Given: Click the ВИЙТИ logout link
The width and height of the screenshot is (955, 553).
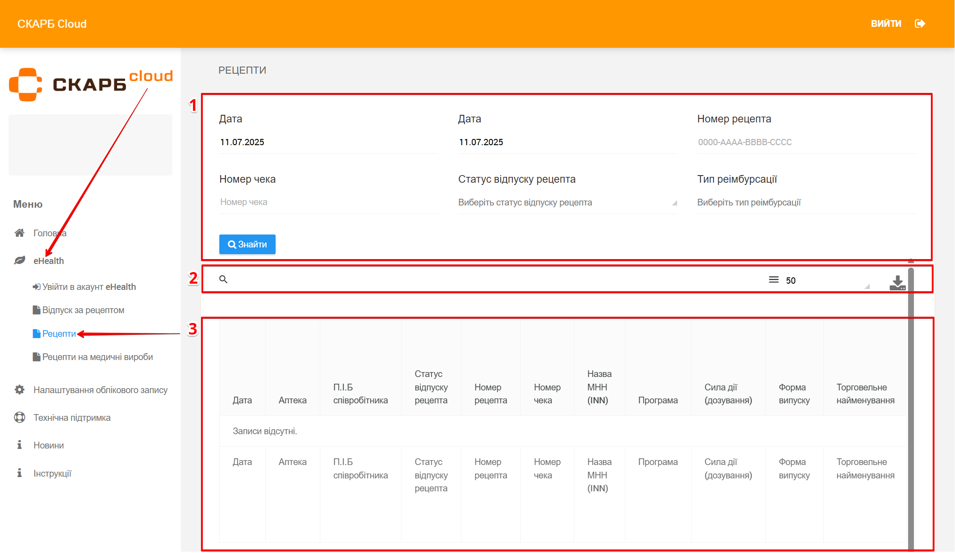Looking at the screenshot, I should pos(886,24).
